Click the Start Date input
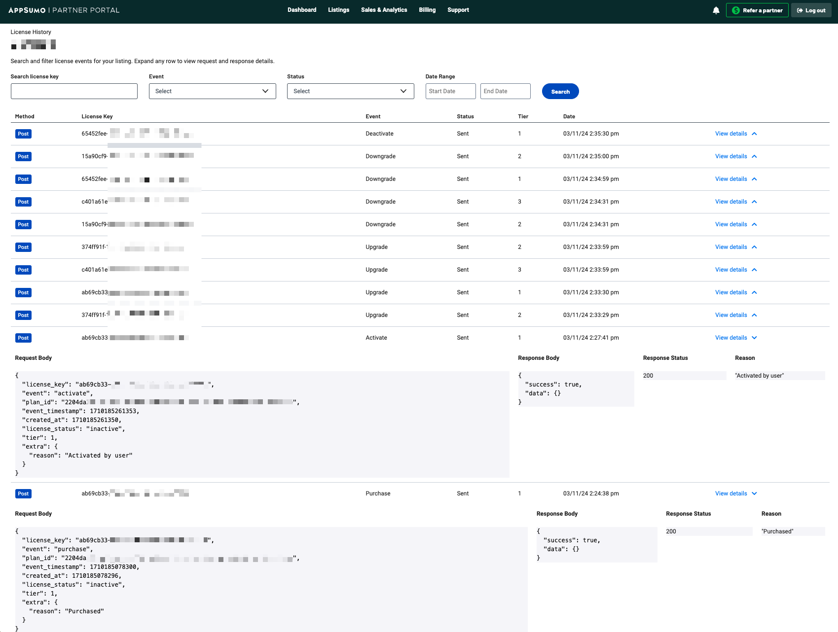 click(450, 91)
